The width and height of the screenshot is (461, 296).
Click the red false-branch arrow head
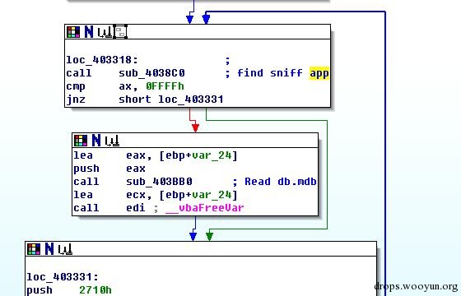(x=195, y=127)
